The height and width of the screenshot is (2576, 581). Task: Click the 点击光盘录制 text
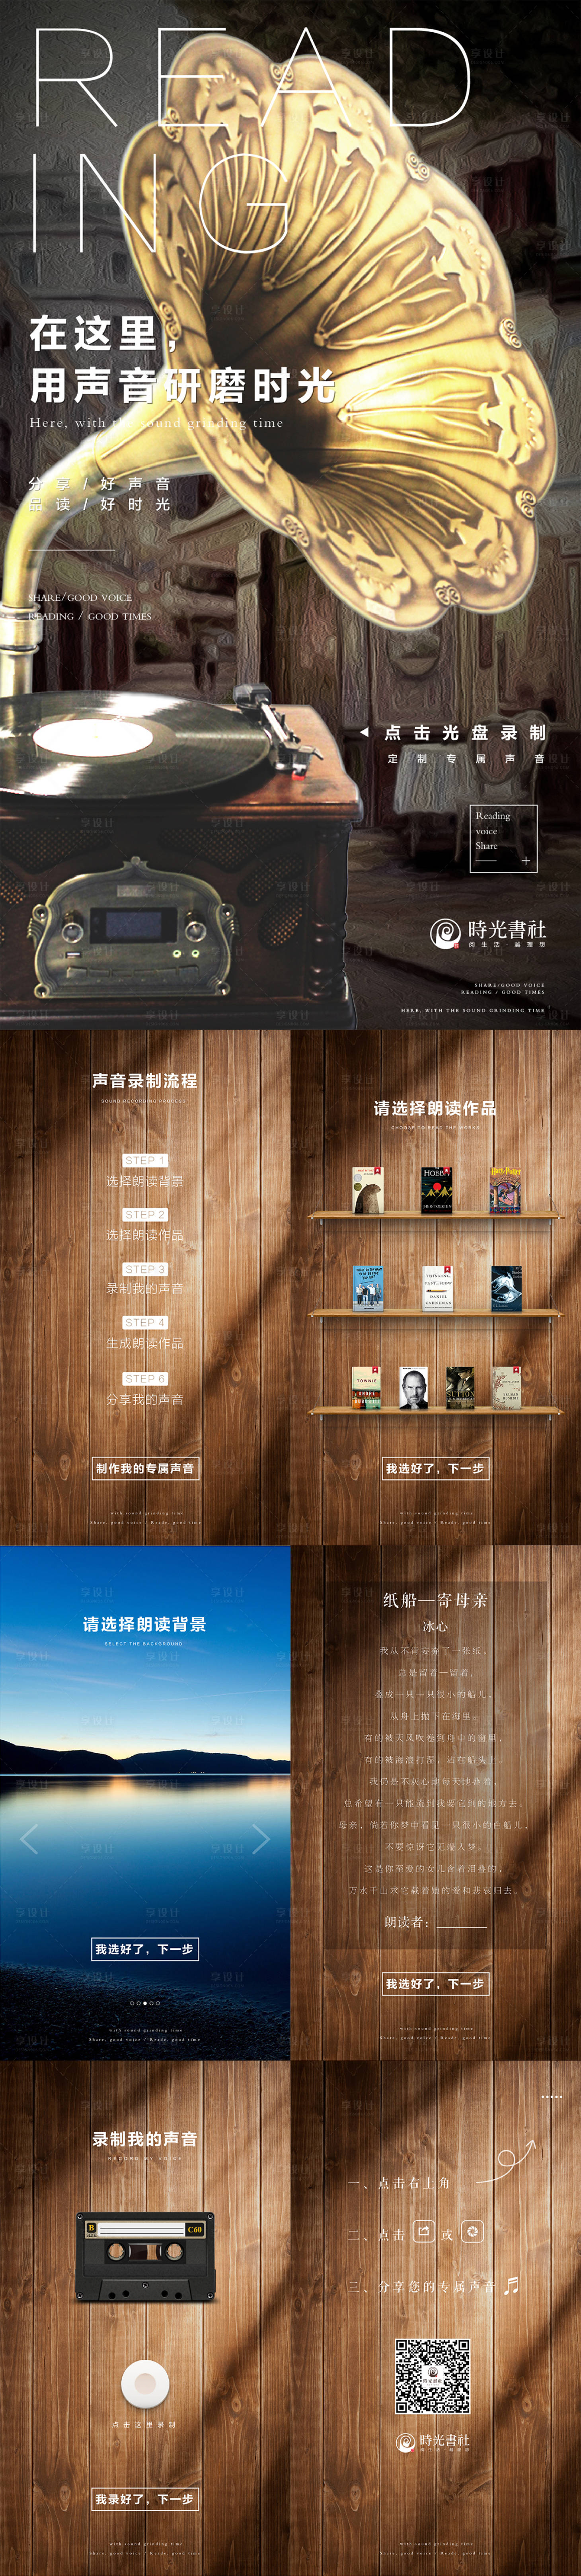(x=466, y=733)
